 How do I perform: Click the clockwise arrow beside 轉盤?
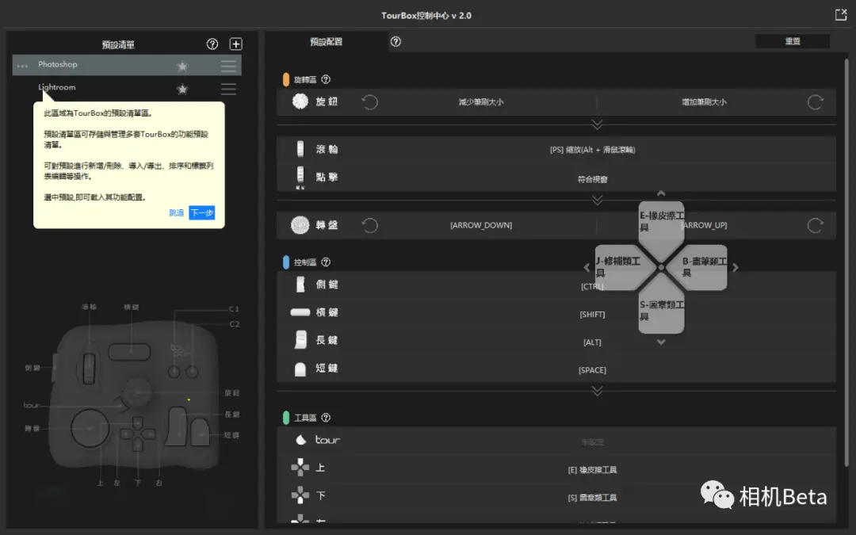point(815,225)
